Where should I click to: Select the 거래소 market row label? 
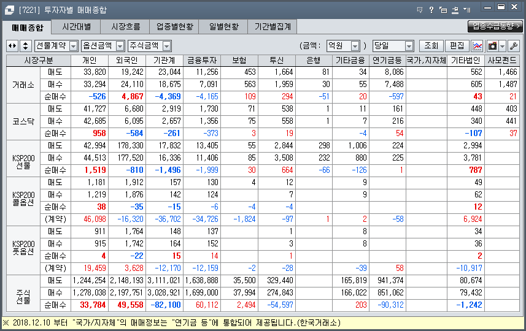pyautogui.click(x=23, y=85)
